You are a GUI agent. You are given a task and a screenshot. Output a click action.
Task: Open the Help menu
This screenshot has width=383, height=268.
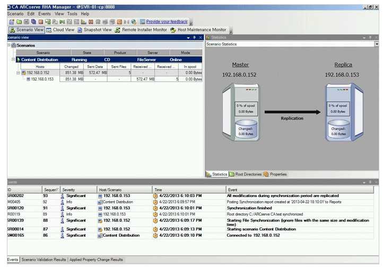[85, 14]
